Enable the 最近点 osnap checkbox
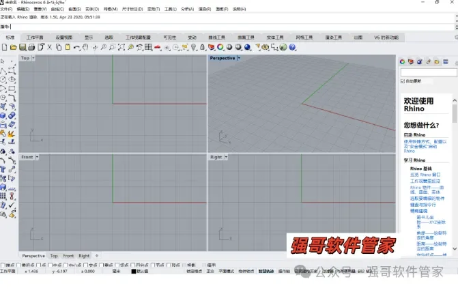 (19, 265)
